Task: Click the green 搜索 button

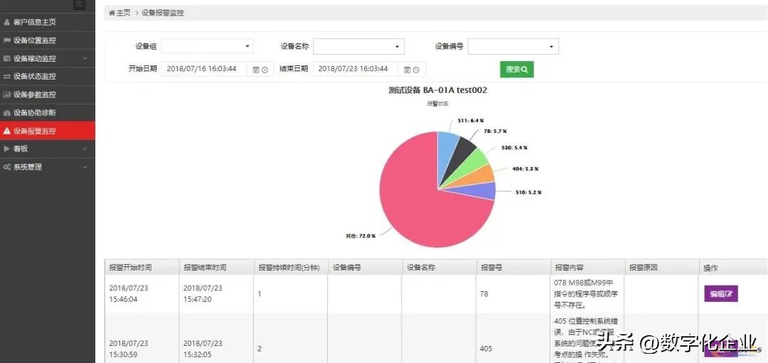Action: pos(517,70)
